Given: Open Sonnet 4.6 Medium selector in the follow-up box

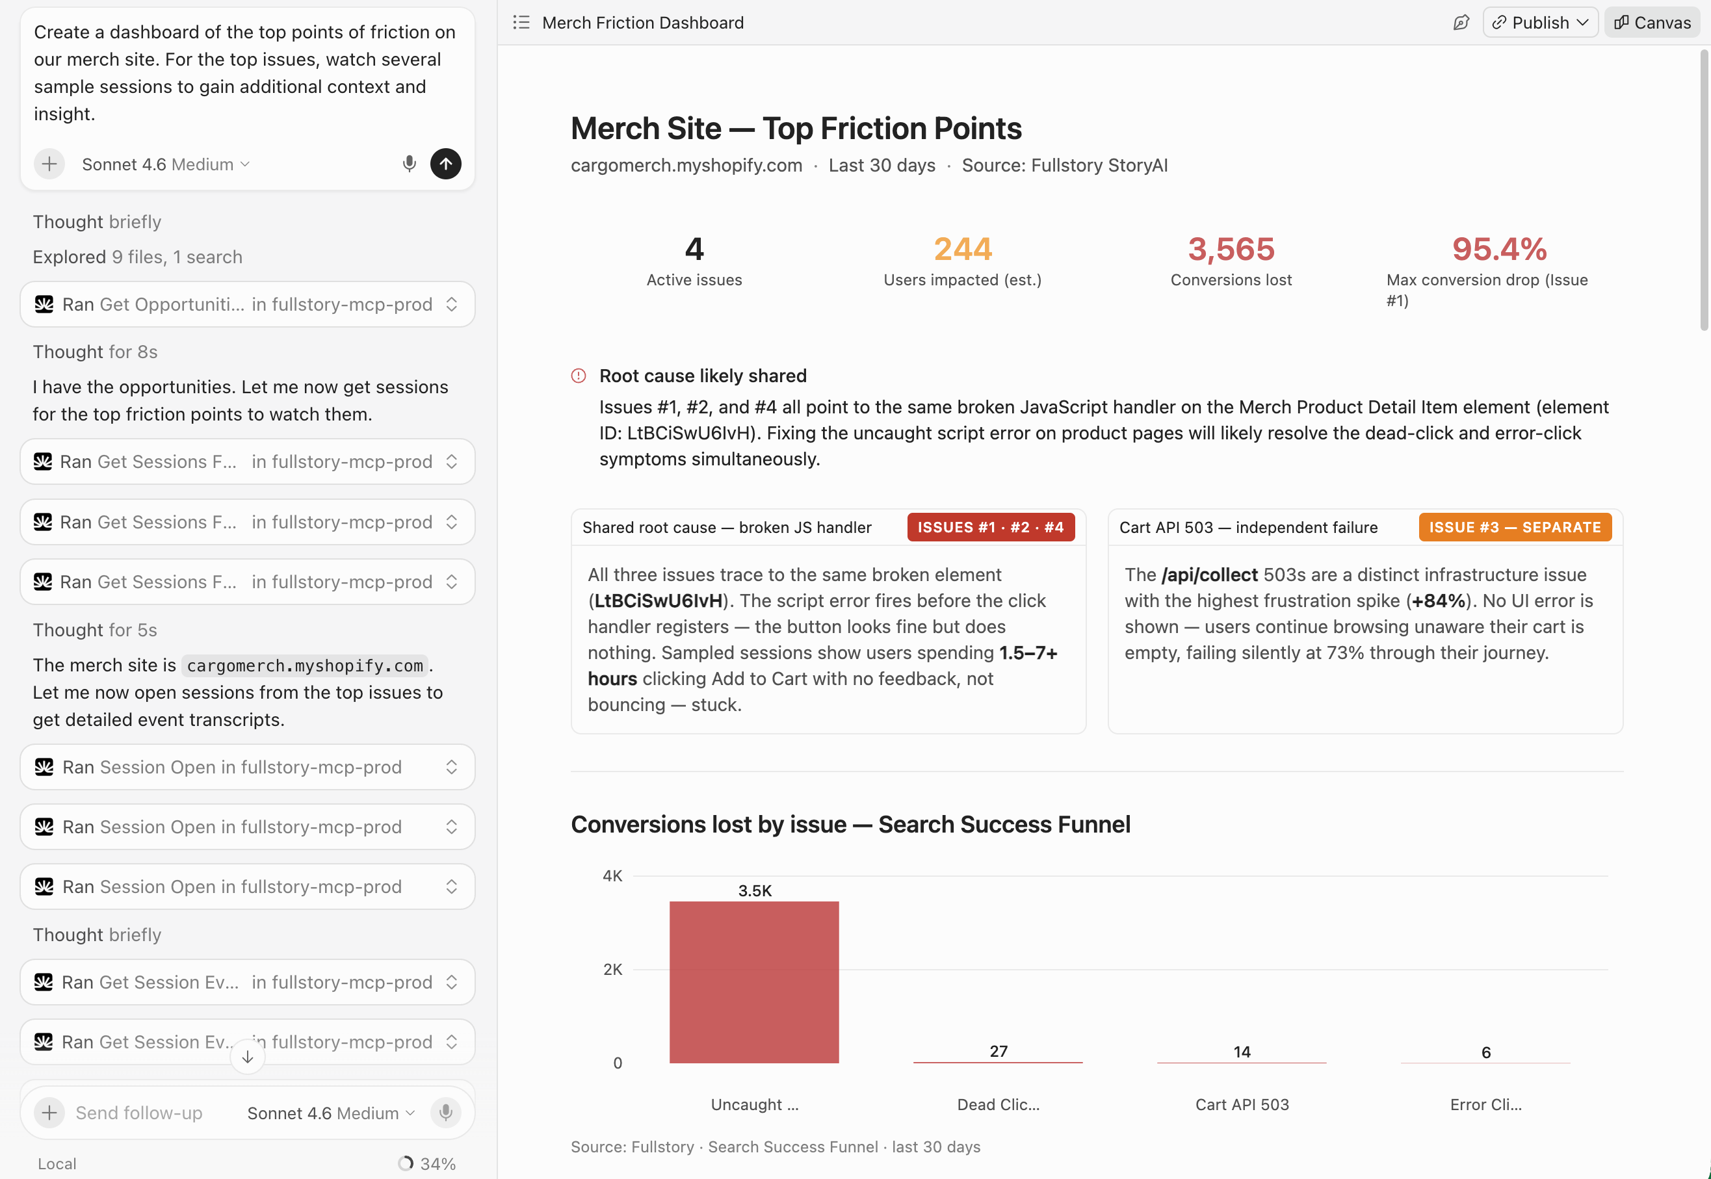Looking at the screenshot, I should (331, 1113).
